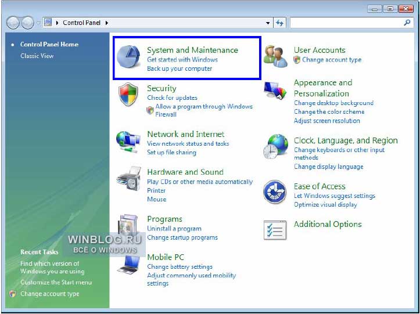Screen dimensions: 420x314
Task: Open System and Maintenance category
Action: click(x=192, y=50)
